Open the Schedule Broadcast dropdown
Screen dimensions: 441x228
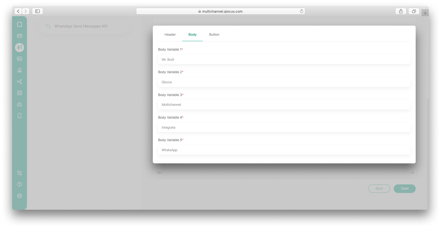(x=284, y=172)
